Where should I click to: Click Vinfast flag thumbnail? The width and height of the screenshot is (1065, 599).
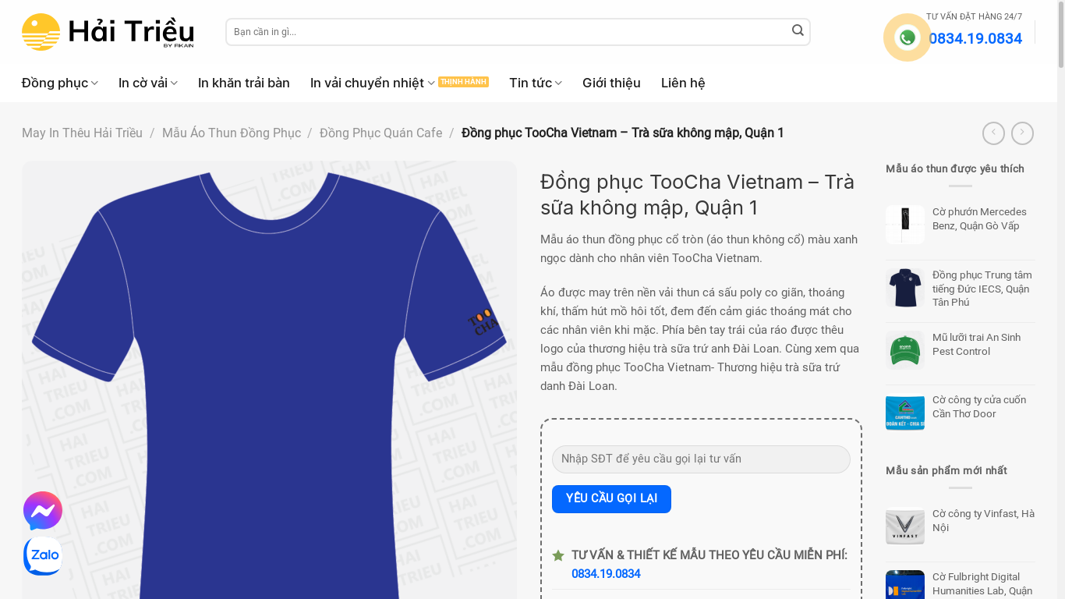click(x=905, y=526)
